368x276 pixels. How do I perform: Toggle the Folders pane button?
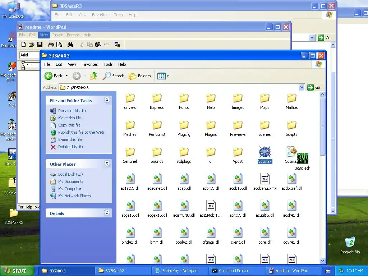(x=140, y=76)
